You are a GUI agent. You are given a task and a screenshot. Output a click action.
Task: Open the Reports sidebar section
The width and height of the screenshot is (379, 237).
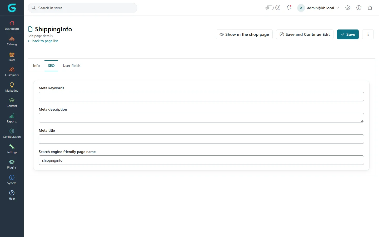coord(12,118)
